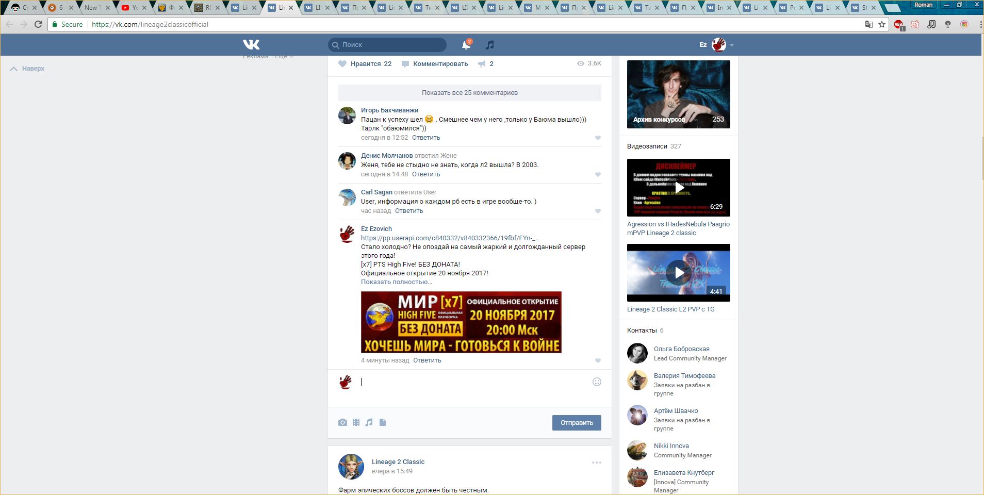Open the pp.userapi.com link in comment
Screen dimensions: 984x495
tap(450, 238)
